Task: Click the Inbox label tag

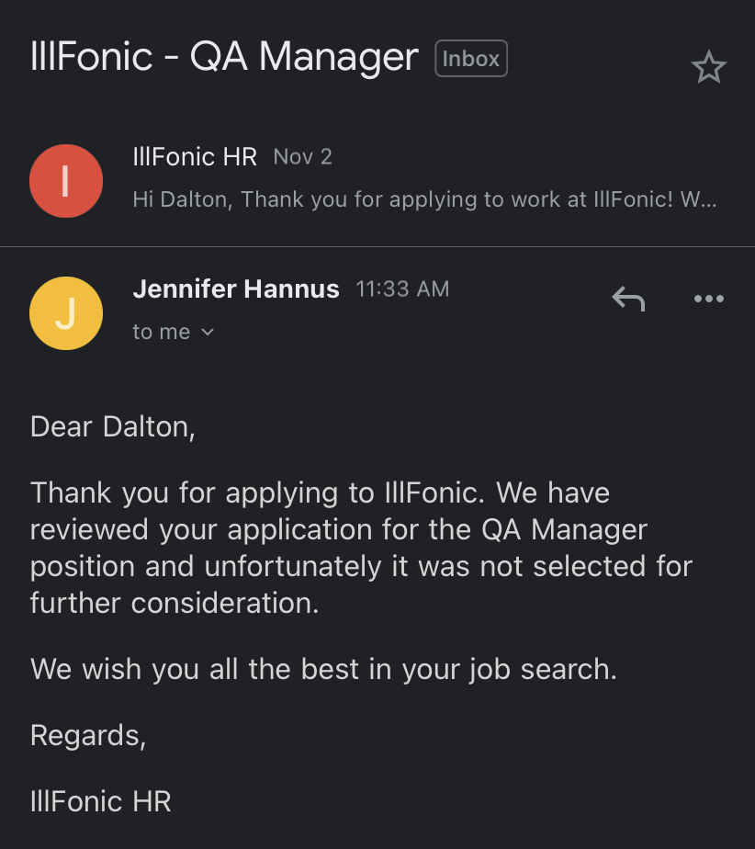Action: click(x=471, y=59)
